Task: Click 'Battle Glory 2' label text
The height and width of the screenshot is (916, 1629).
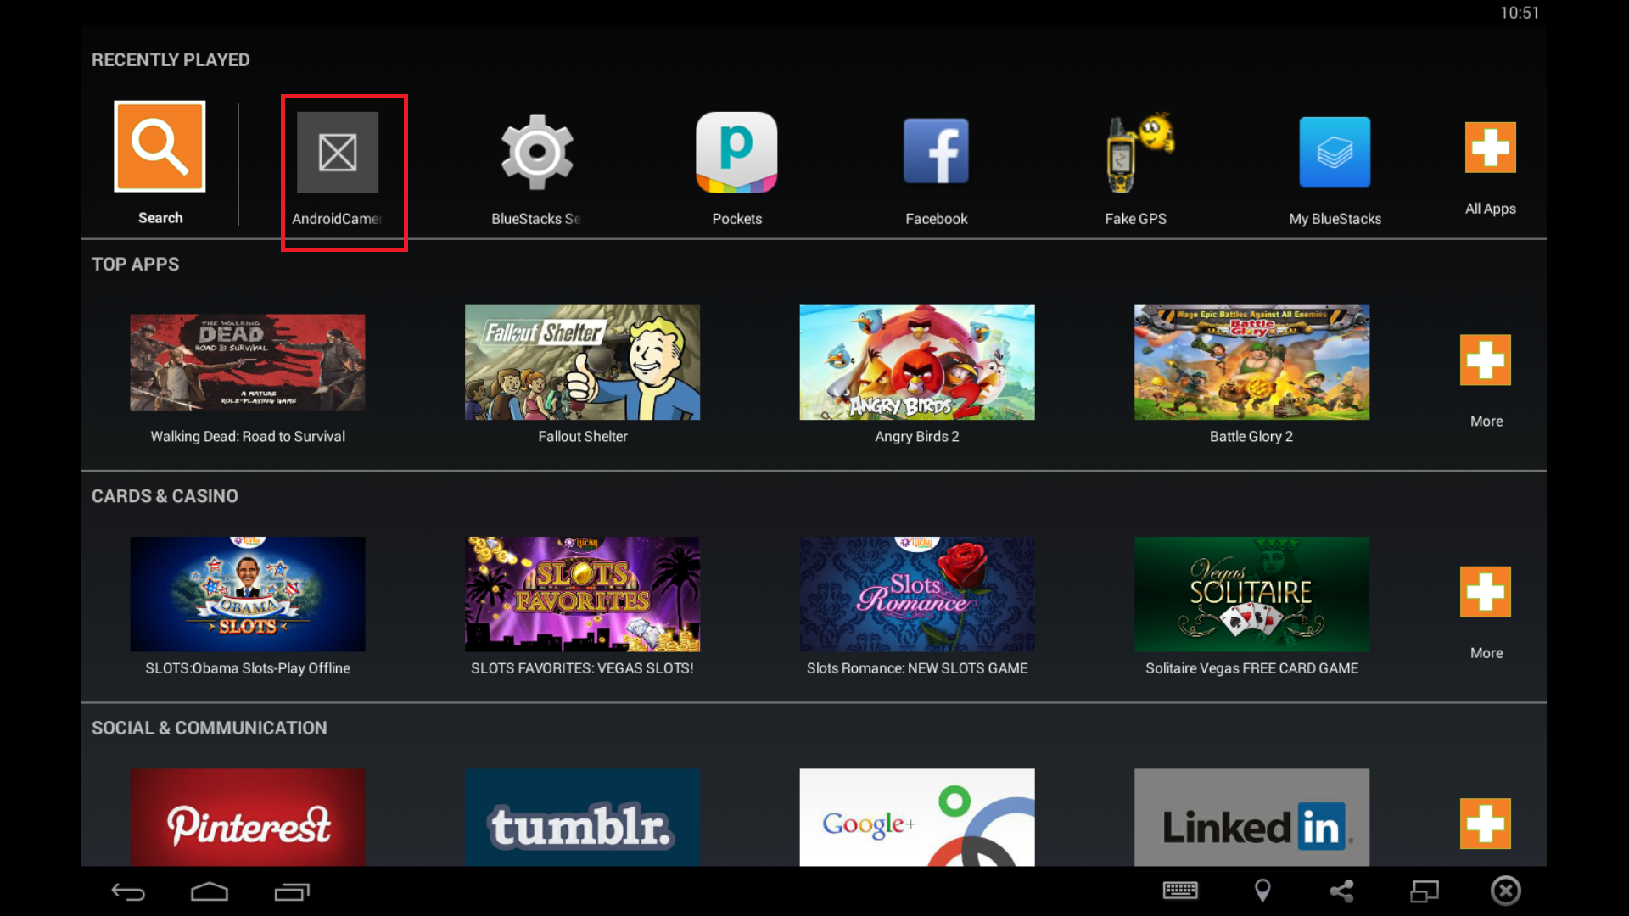Action: click(1251, 437)
